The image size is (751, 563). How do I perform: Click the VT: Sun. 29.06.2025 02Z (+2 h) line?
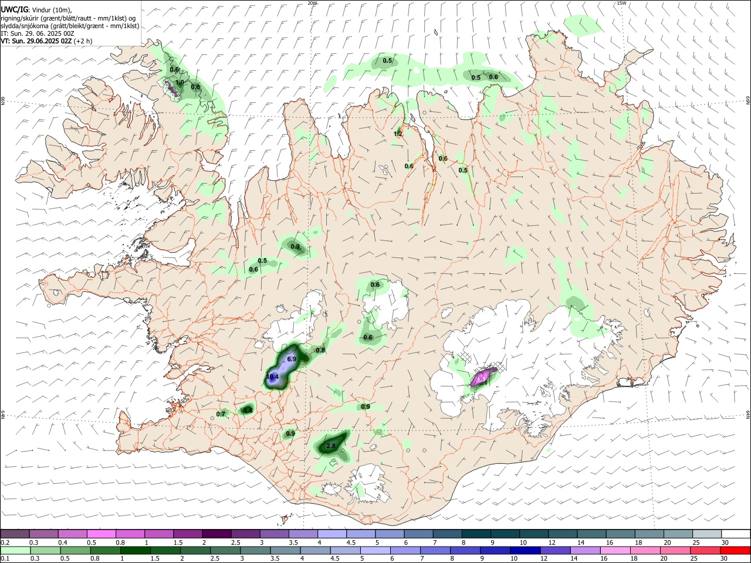click(46, 41)
